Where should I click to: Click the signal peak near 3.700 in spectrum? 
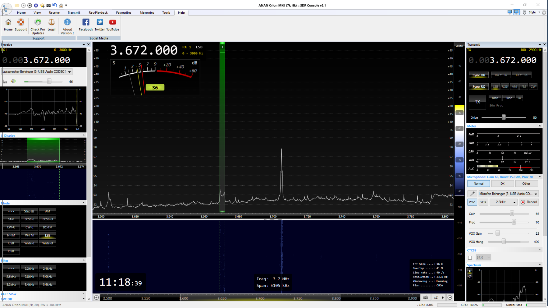point(281,173)
